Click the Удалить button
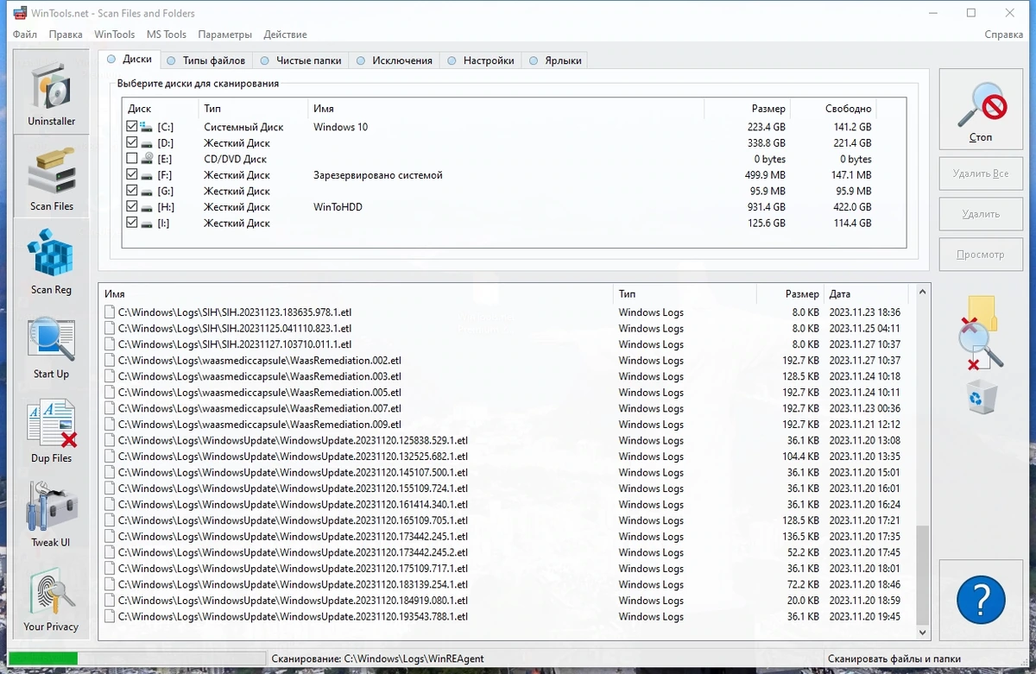 coord(981,214)
